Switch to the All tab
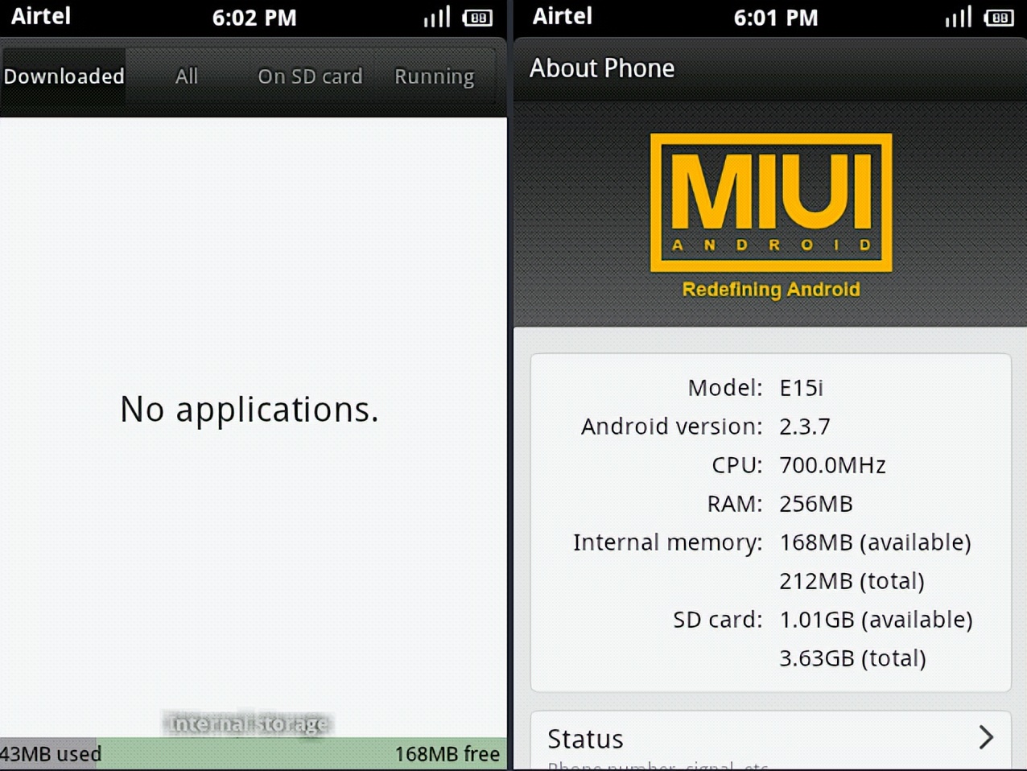The image size is (1027, 771). tap(187, 76)
